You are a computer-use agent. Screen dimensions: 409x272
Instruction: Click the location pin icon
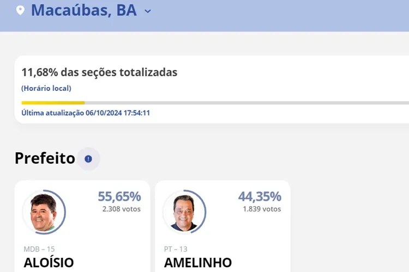[x=20, y=10]
